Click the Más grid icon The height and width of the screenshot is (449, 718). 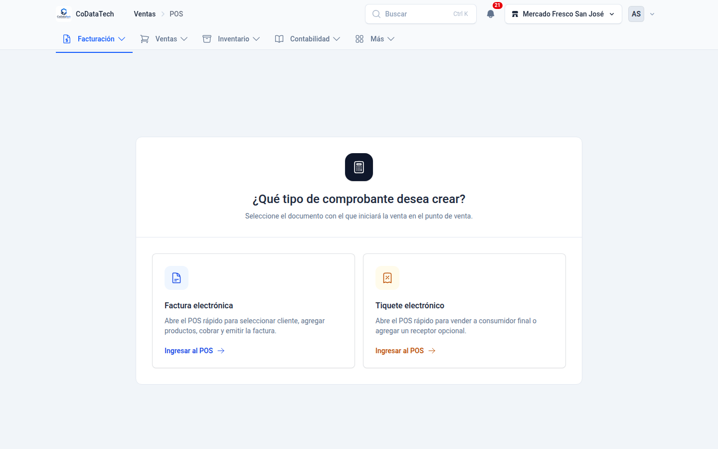(359, 39)
